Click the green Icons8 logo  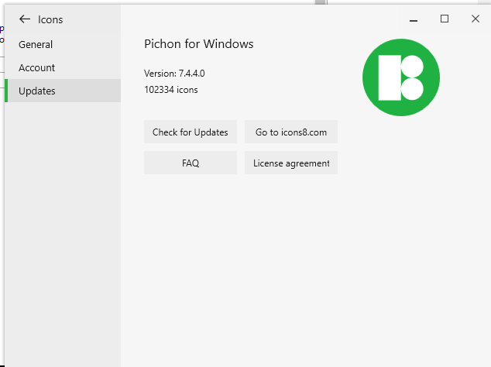(401, 77)
